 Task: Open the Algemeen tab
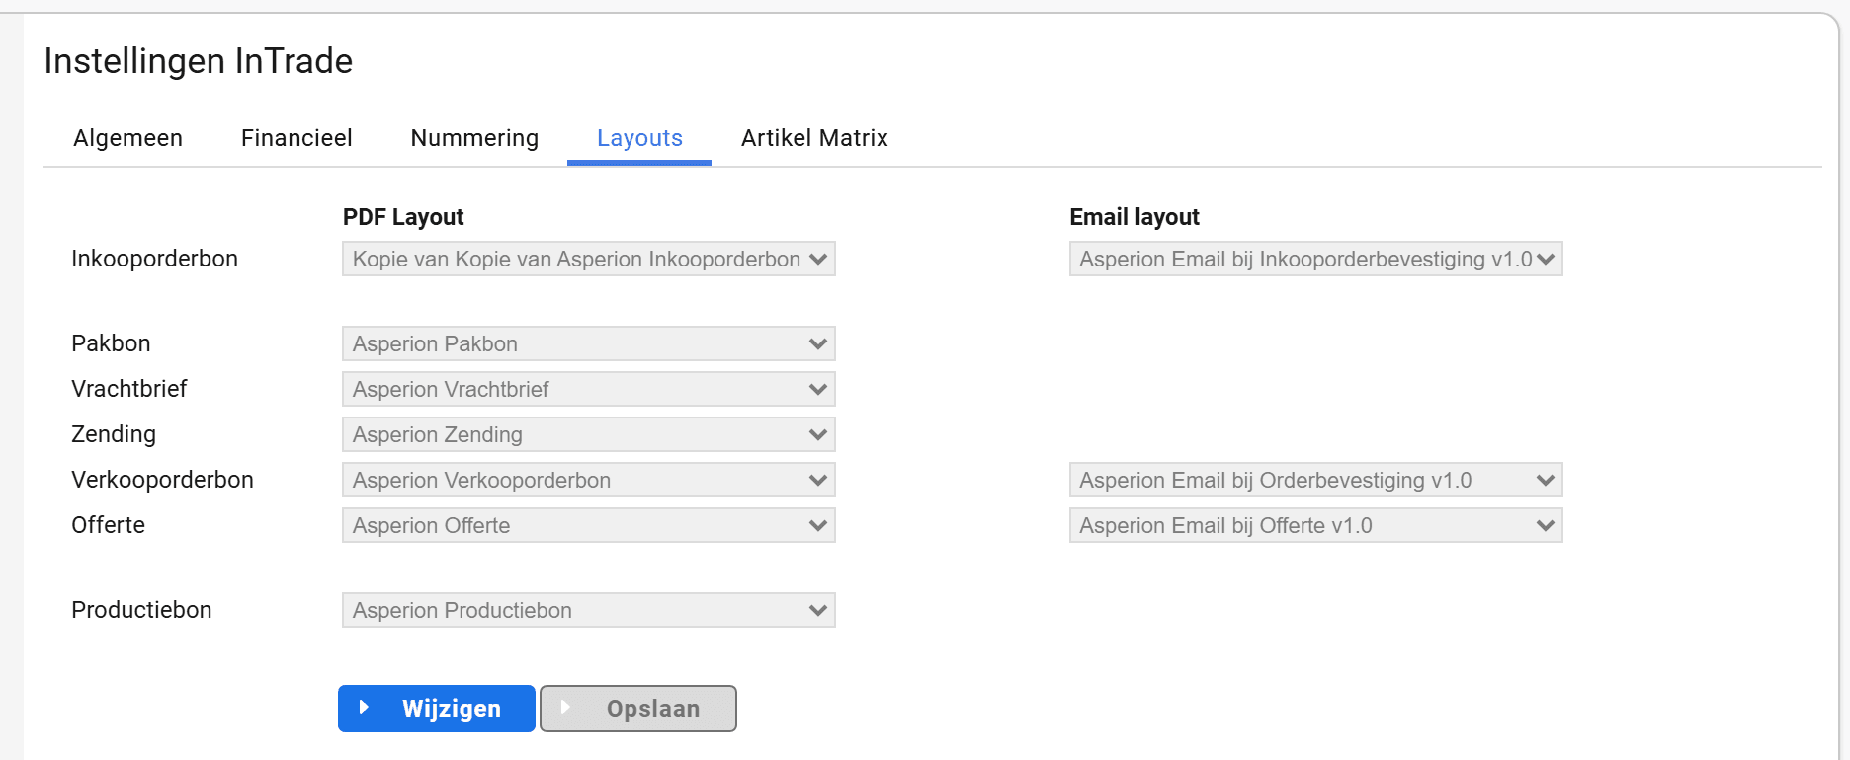(x=127, y=138)
